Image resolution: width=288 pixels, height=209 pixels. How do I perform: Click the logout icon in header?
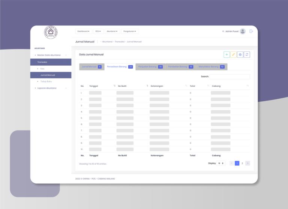(251, 31)
